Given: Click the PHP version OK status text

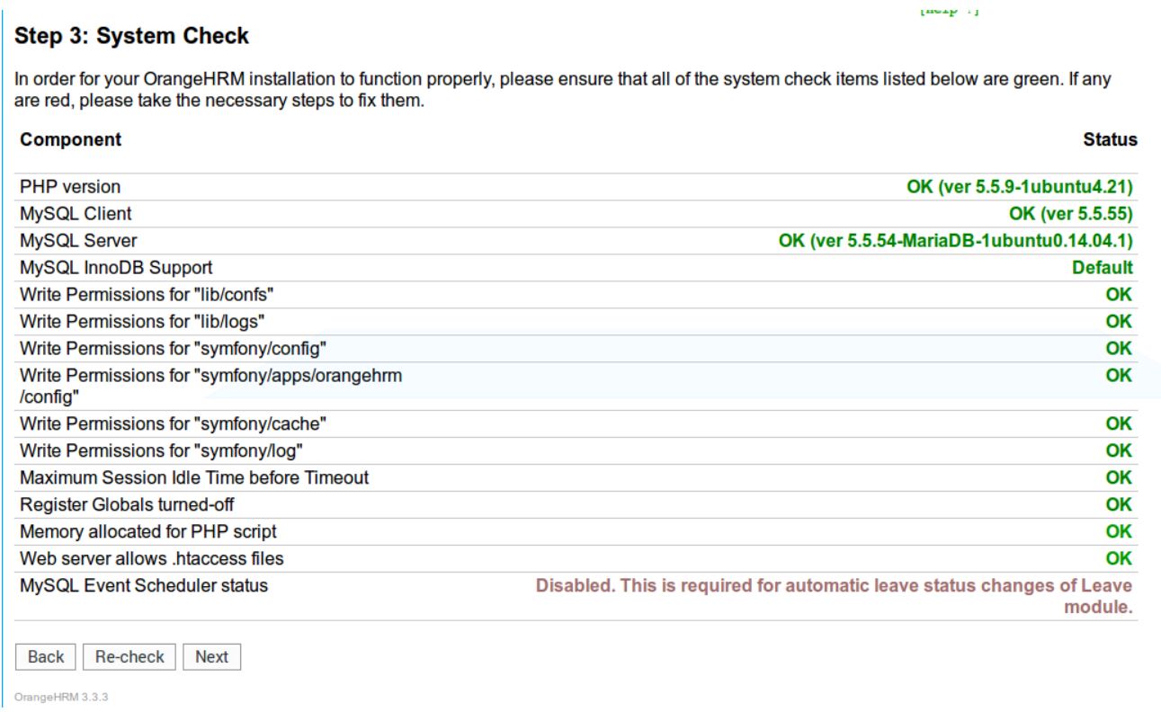Looking at the screenshot, I should (1019, 187).
